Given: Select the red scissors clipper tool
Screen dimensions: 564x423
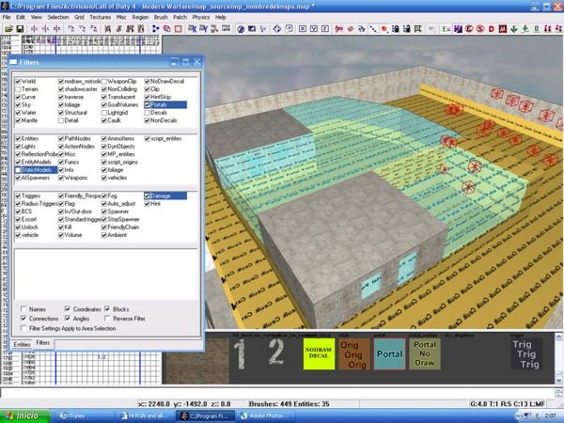Looking at the screenshot, I should click(x=338, y=29).
